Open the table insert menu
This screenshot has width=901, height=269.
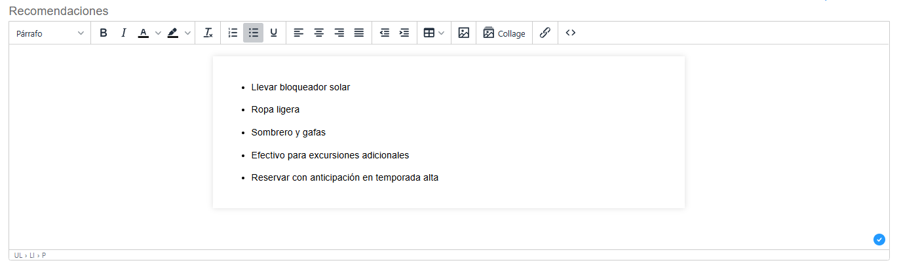click(x=434, y=33)
